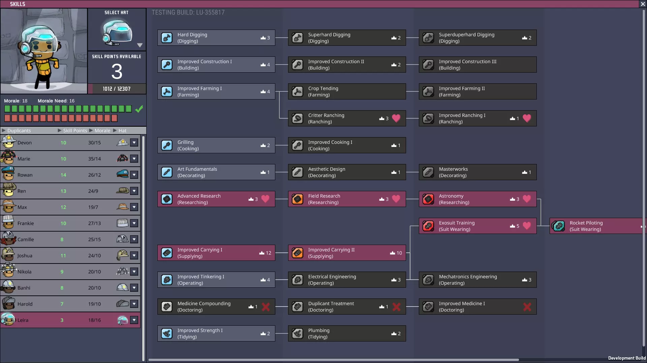This screenshot has width=647, height=363.
Task: Click the Critter Ranching heart interest icon
Action: (x=396, y=118)
